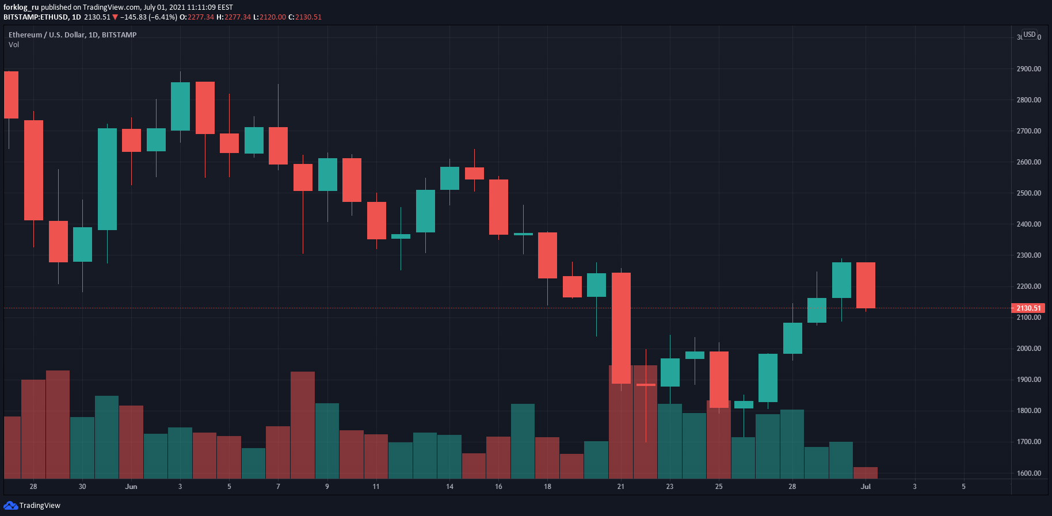Screen dimensions: 1052x516
Task: Open the USD currency selector
Action: [1029, 35]
